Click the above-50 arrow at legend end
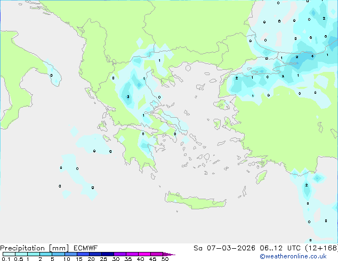This screenshot has width=338, height=261. click(169, 254)
